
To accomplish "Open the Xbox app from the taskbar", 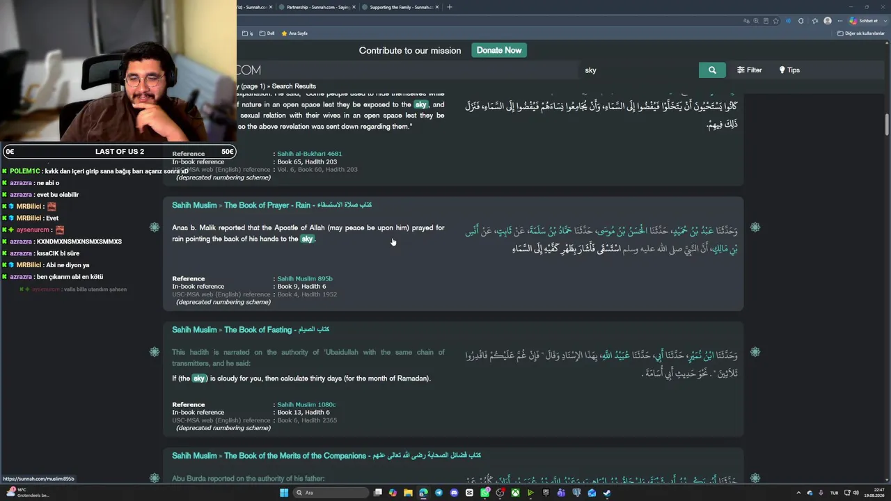I will 515,493.
